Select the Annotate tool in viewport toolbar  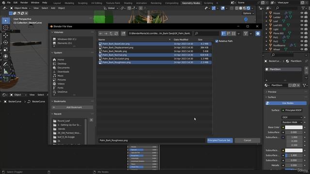pyautogui.click(x=6, y=64)
